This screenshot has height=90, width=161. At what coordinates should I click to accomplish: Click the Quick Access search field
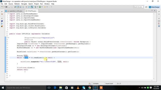(138, 7)
